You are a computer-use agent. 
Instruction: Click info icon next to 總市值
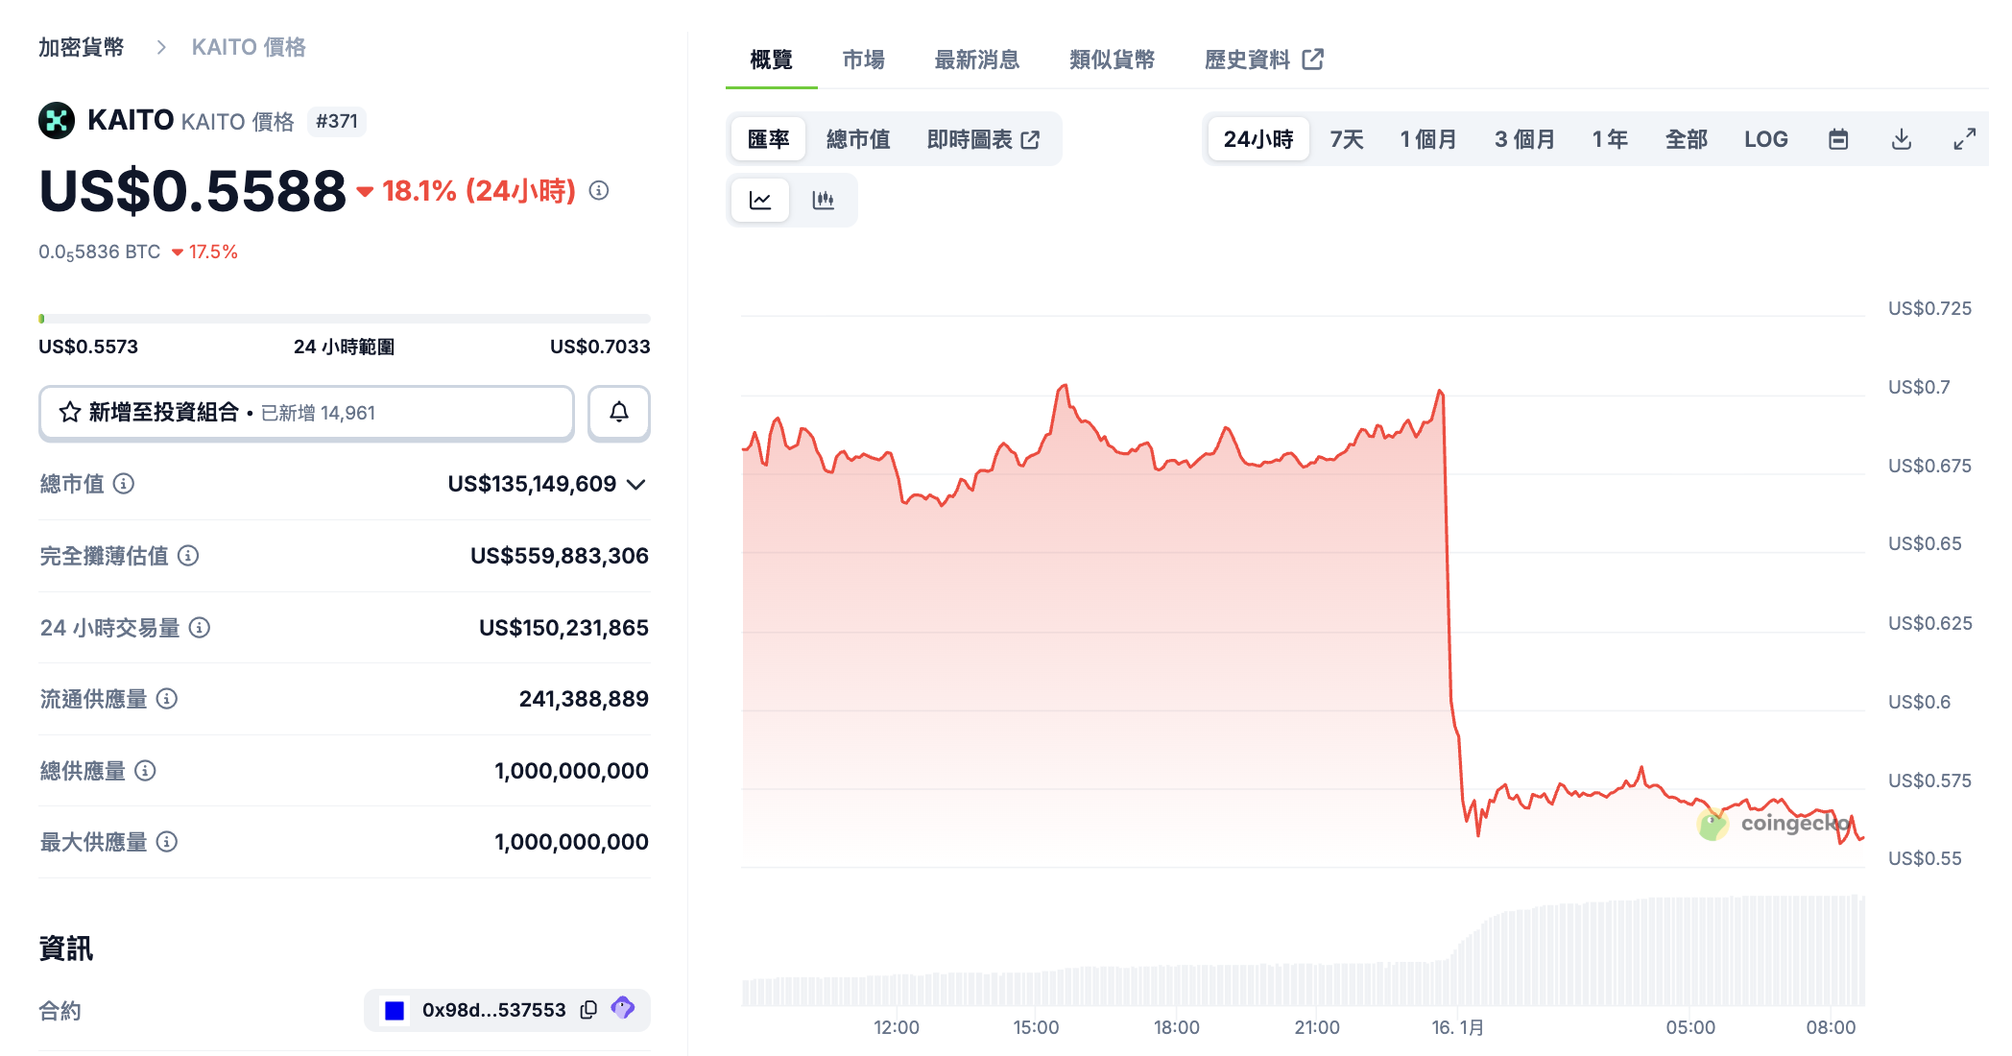pyautogui.click(x=124, y=483)
